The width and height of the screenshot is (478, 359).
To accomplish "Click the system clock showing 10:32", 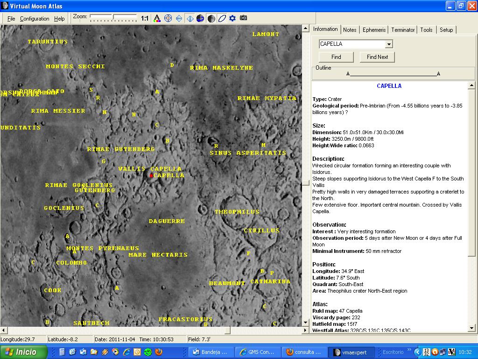I will pos(465,352).
